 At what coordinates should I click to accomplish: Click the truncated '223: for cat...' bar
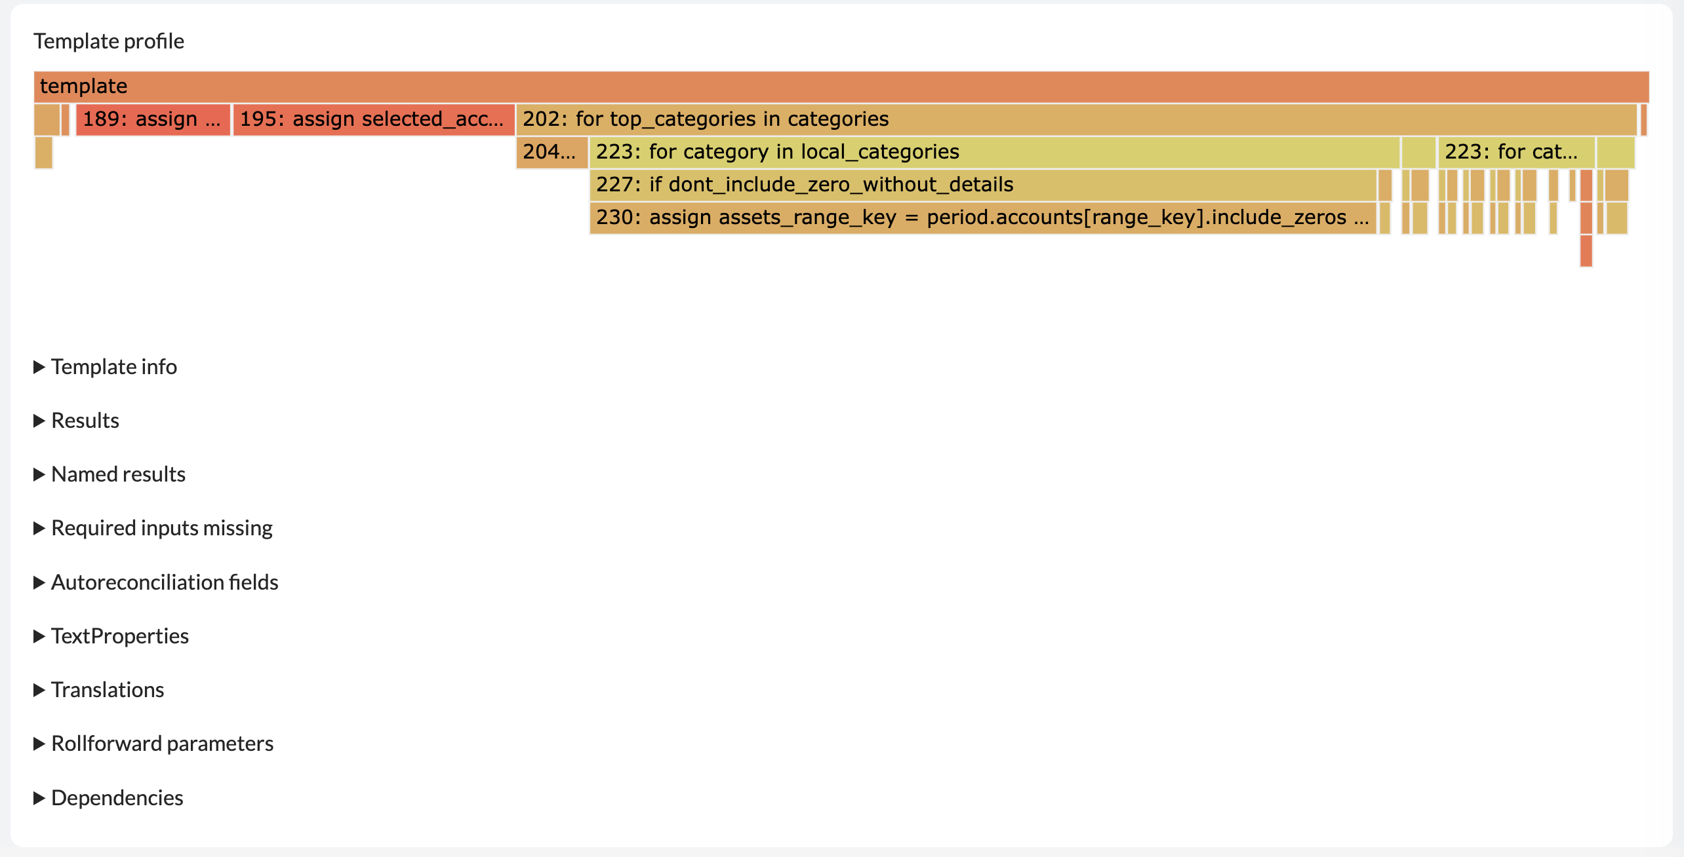tap(1517, 152)
